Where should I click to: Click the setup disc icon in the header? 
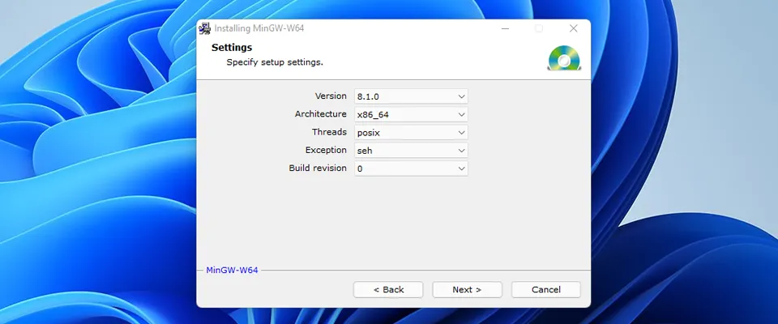tap(564, 58)
